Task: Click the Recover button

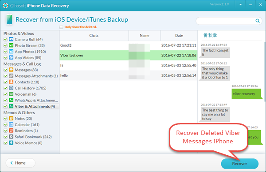Action: (240, 164)
